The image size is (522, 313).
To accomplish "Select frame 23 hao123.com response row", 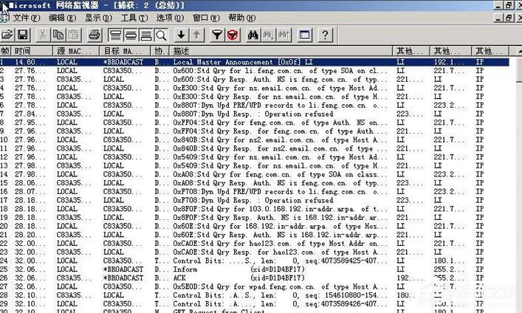I will pyautogui.click(x=254, y=252).
